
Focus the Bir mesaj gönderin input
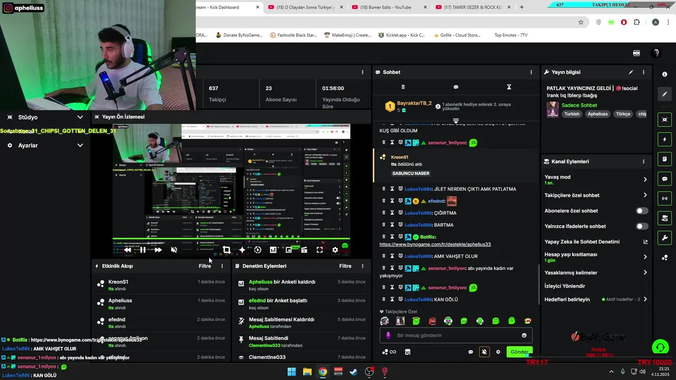pyautogui.click(x=457, y=335)
